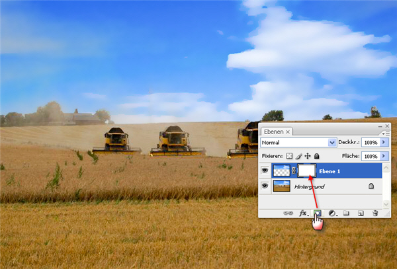Toggle lock position
Viewport: 397px width, 269px height.
click(x=308, y=156)
